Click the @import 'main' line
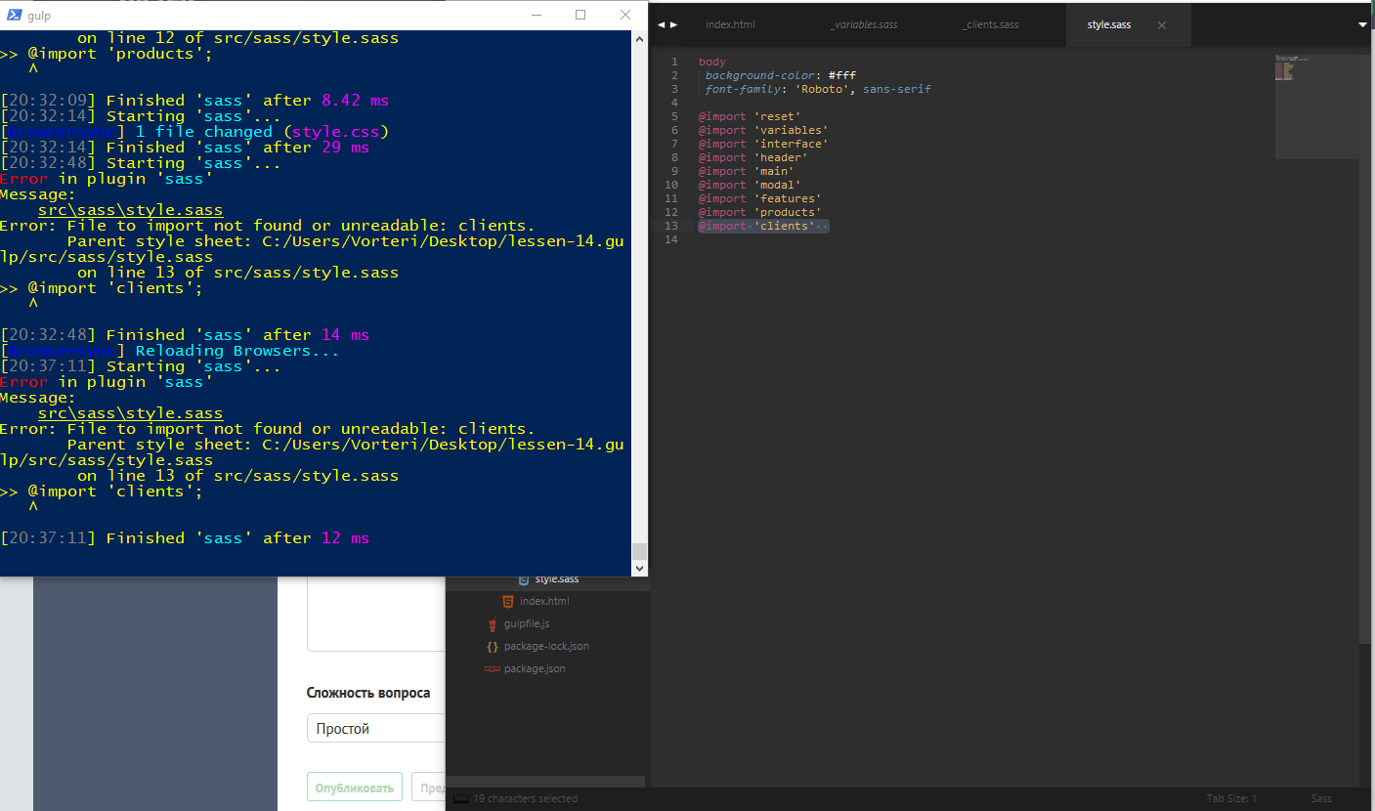 pos(747,171)
